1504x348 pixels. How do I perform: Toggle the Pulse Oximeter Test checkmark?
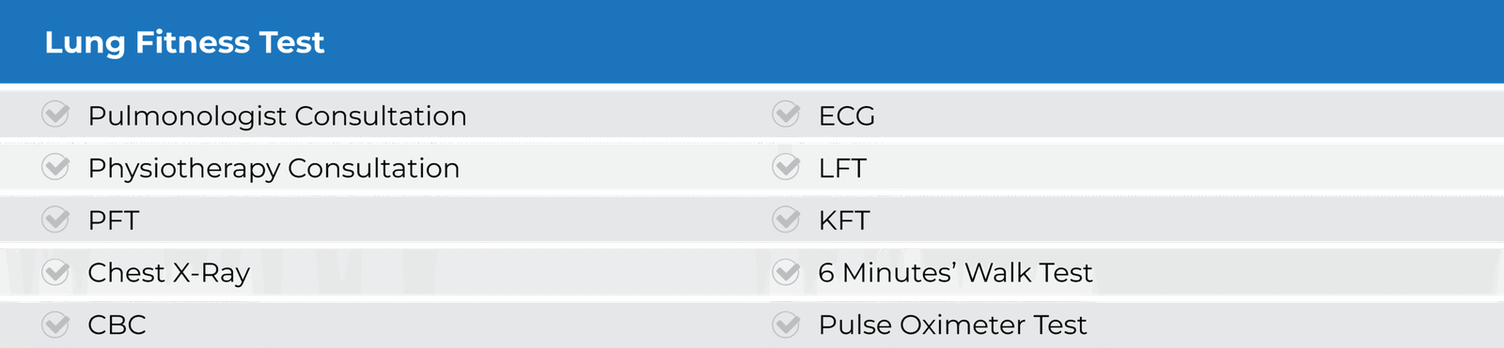[787, 325]
